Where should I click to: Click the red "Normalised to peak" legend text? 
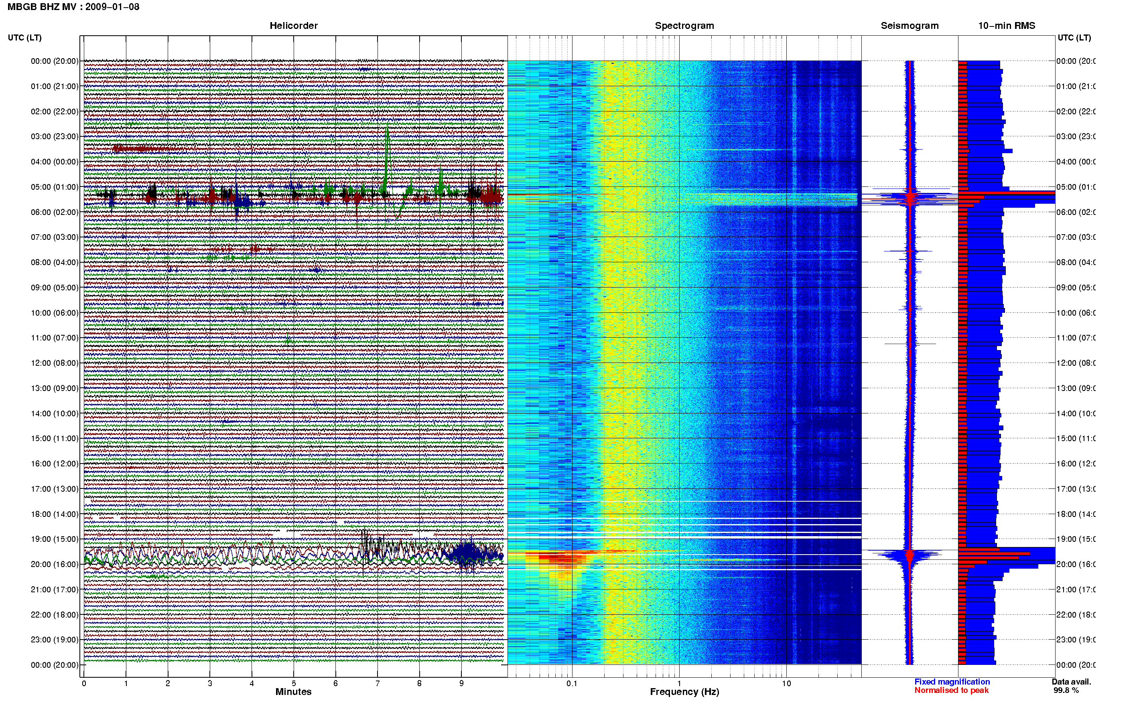pyautogui.click(x=951, y=691)
